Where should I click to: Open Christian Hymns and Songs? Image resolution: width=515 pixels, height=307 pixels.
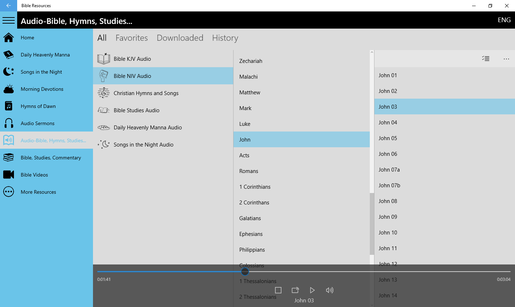[x=146, y=93]
